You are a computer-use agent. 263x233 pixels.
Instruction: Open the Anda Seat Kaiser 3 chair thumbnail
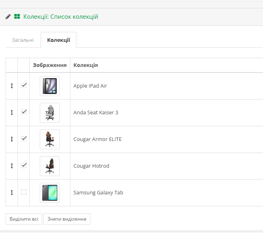point(50,113)
